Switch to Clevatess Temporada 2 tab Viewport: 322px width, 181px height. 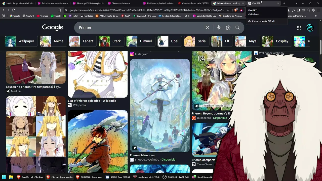pyautogui.click(x=193, y=3)
